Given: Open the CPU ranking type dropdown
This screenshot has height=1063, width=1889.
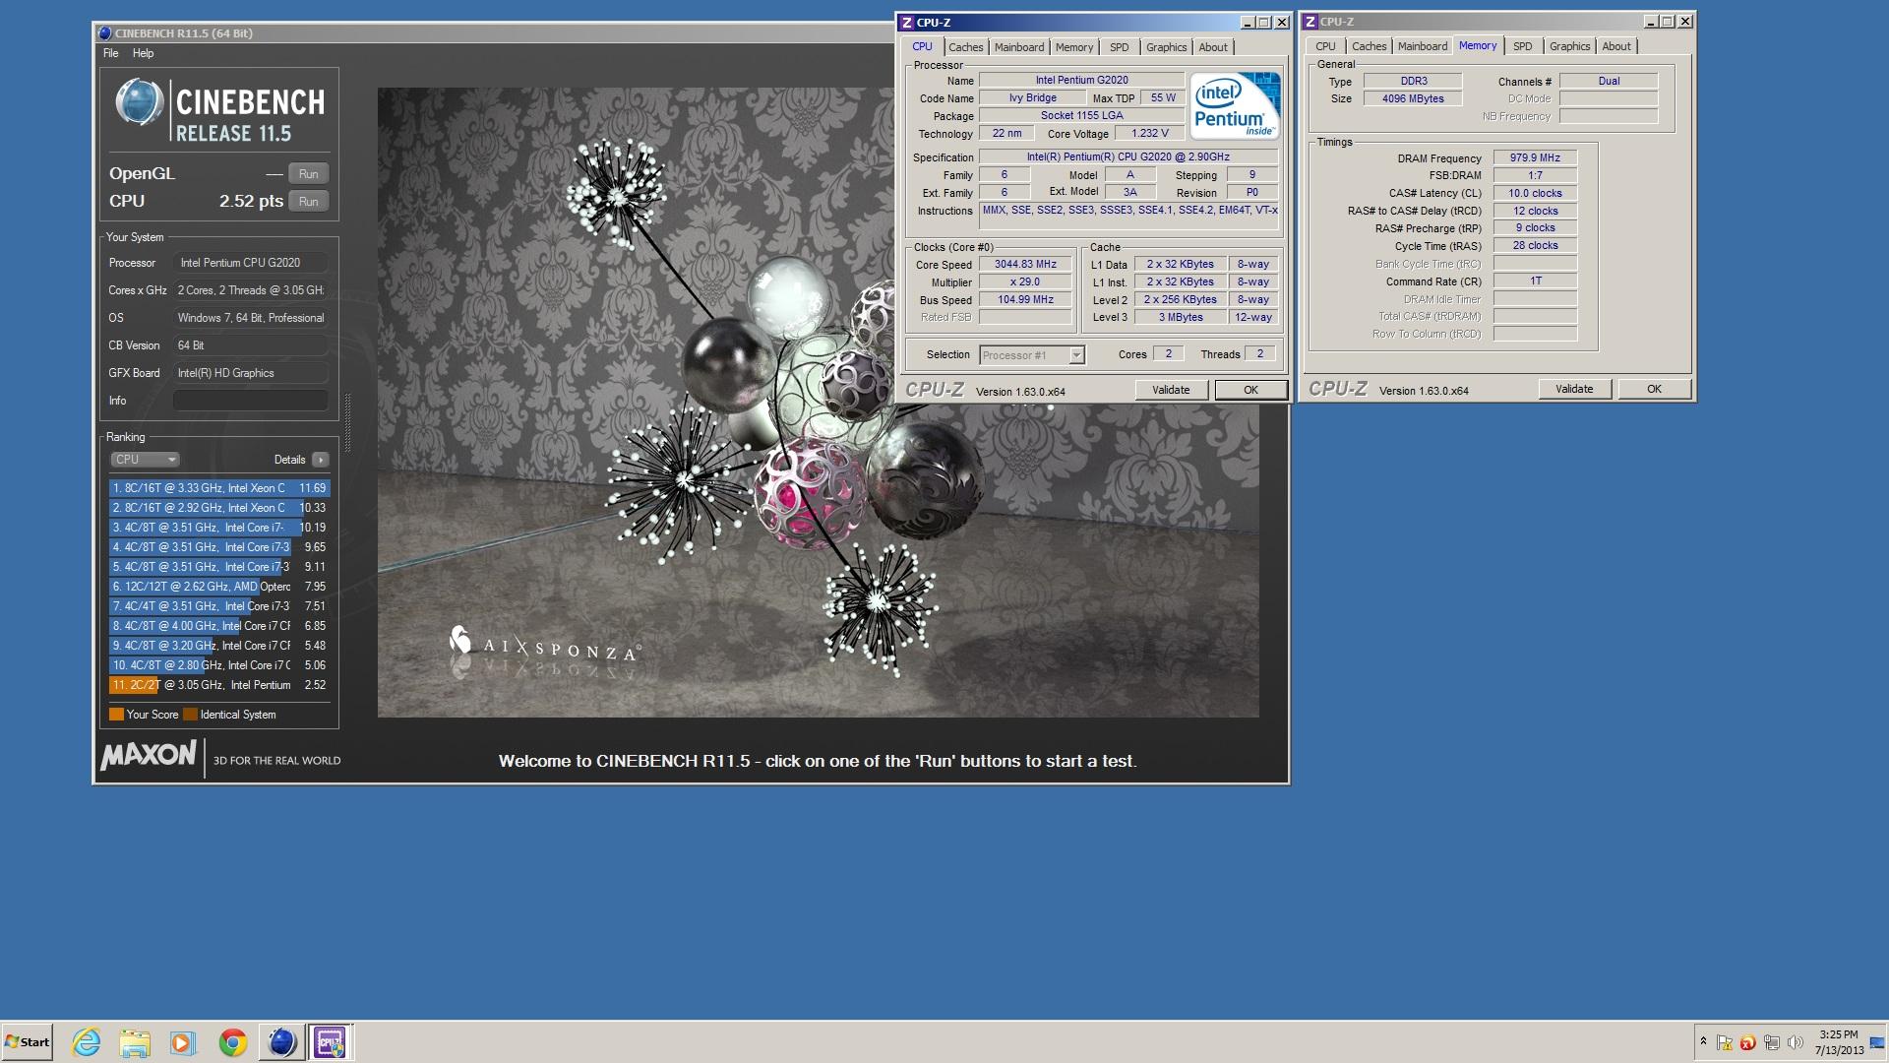Looking at the screenshot, I should pos(145,460).
